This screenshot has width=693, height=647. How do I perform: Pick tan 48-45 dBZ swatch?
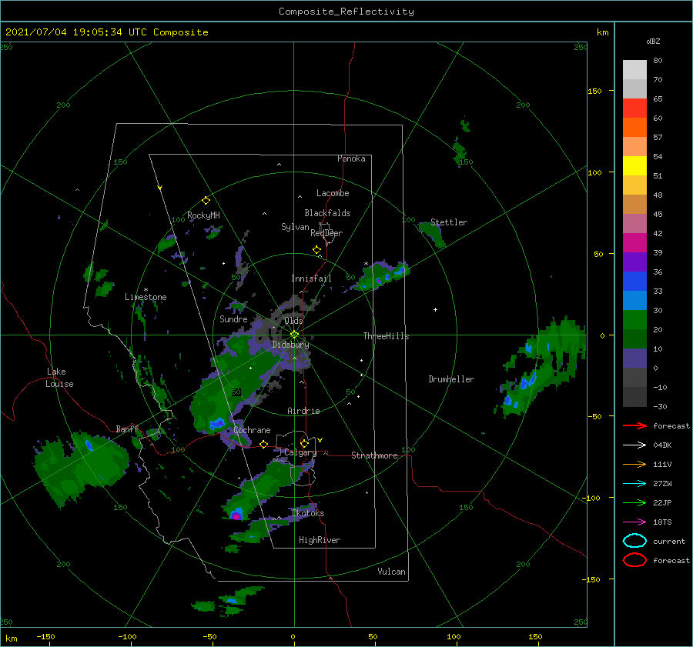tap(634, 204)
